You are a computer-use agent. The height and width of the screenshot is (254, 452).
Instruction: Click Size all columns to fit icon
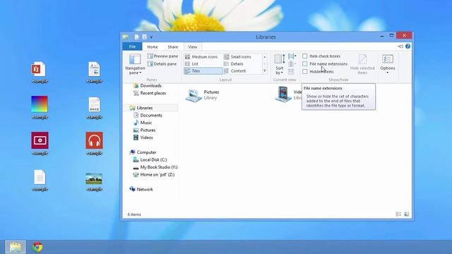tap(291, 71)
